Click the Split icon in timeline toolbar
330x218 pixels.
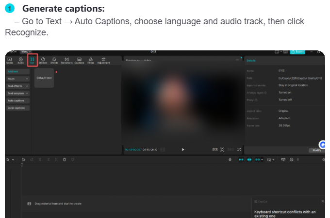40,159
